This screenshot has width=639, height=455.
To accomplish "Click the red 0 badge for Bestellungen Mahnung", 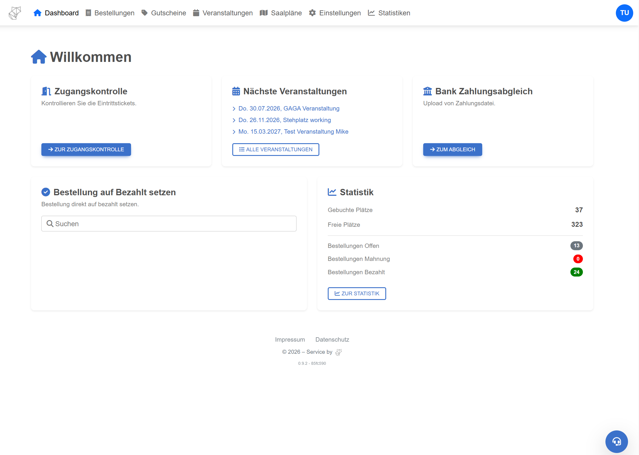I will point(578,259).
